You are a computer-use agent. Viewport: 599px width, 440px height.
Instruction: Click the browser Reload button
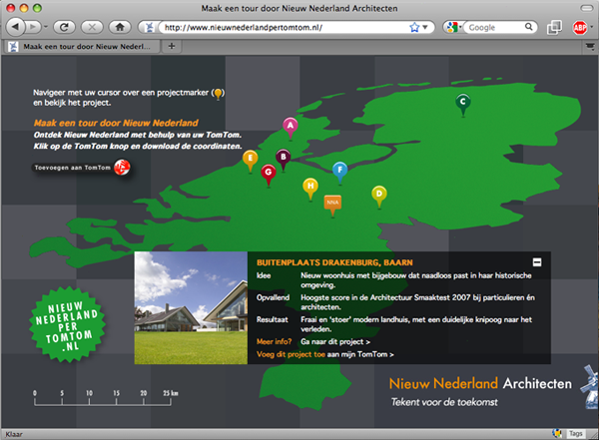pyautogui.click(x=63, y=27)
